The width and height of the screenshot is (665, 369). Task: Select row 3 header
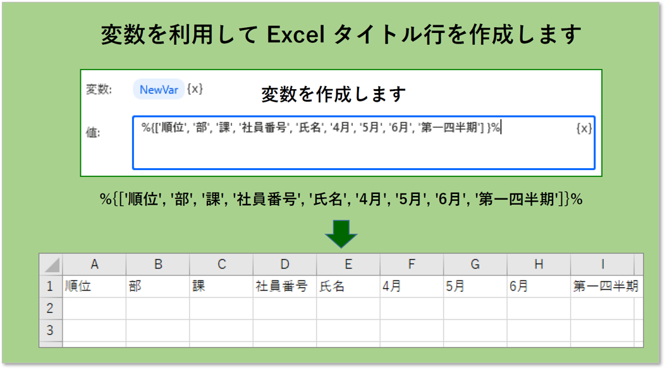tap(51, 330)
